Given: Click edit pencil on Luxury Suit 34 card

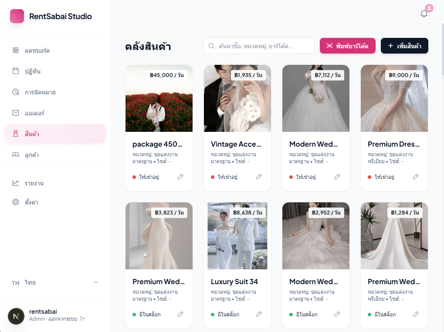Looking at the screenshot, I should pos(259,314).
